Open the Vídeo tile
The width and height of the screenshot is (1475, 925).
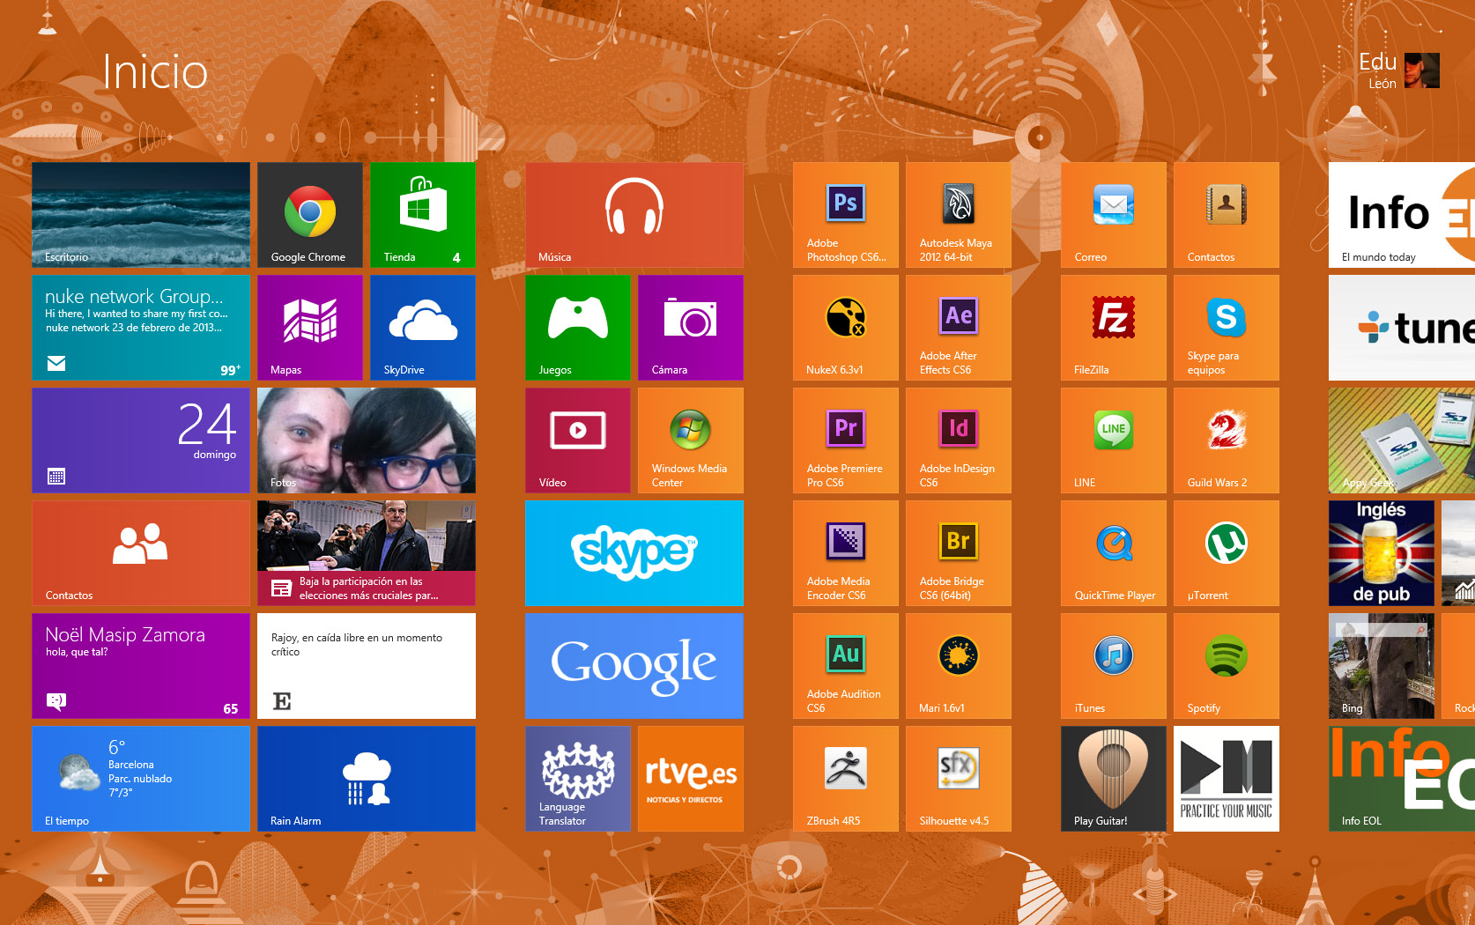click(577, 440)
